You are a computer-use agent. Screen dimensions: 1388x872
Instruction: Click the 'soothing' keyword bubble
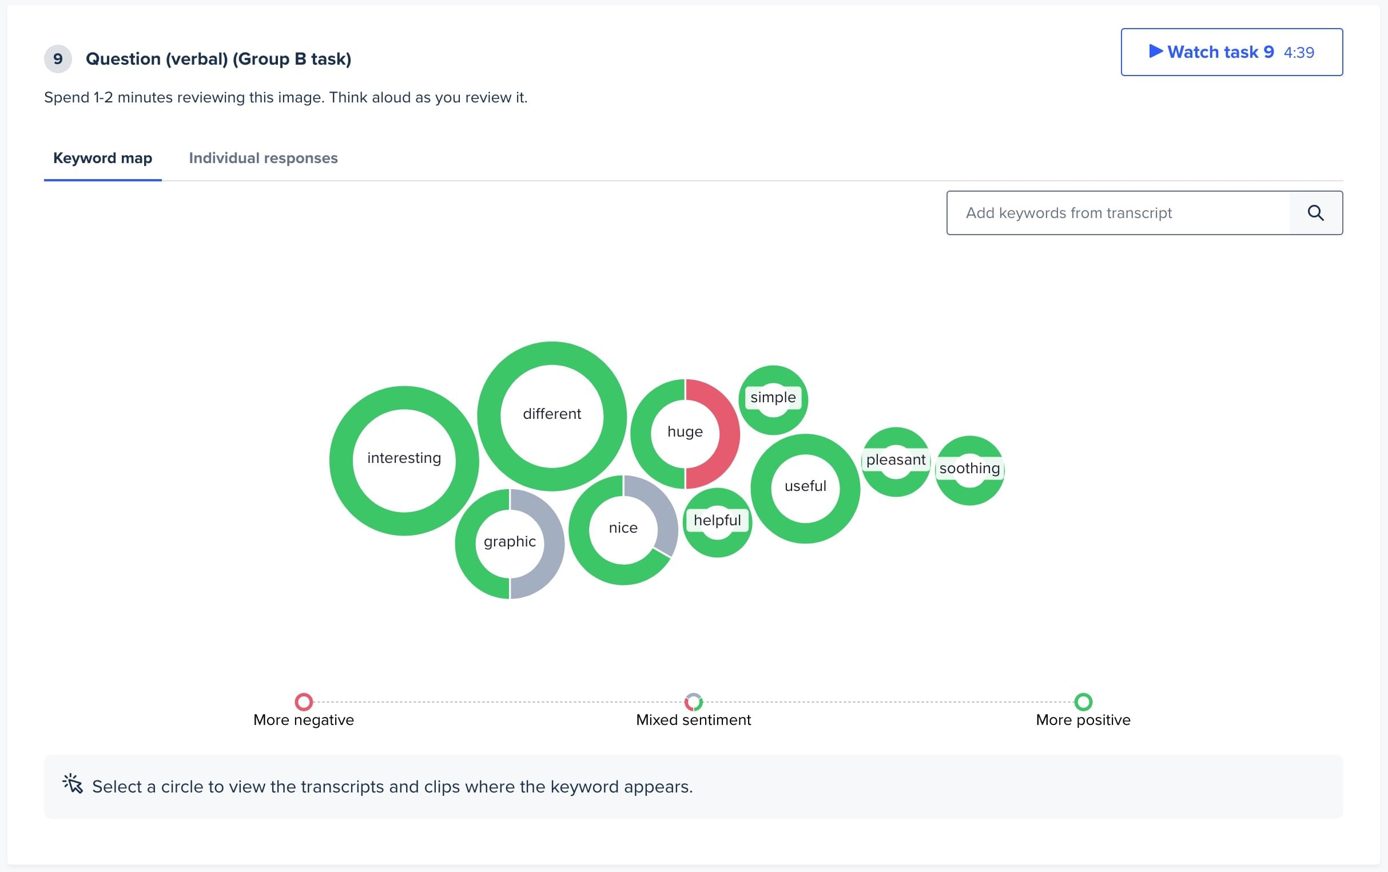[x=967, y=466]
